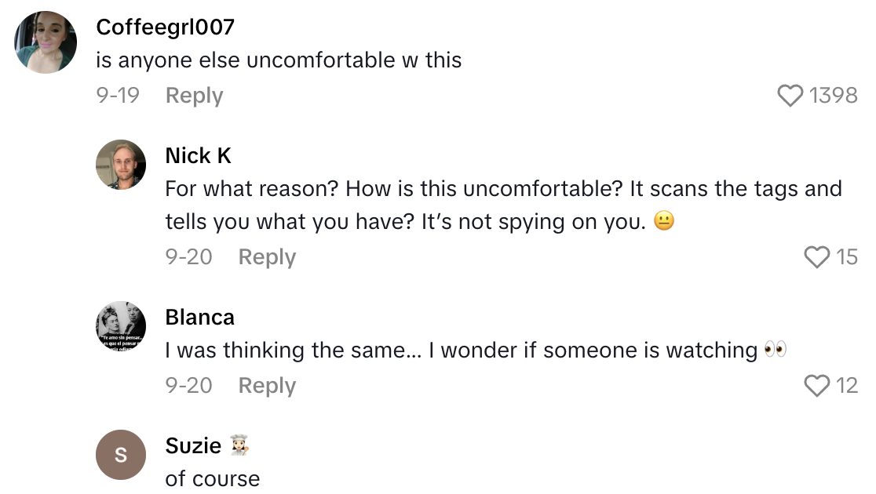The image size is (876, 494).
Task: Open the Coffeegrl007 username link
Action: 165,27
